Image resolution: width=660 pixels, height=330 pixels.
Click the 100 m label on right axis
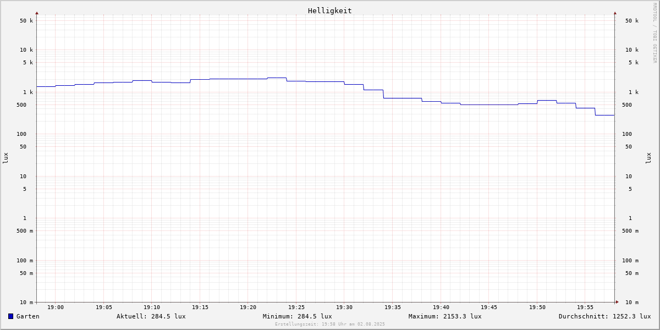630,261
